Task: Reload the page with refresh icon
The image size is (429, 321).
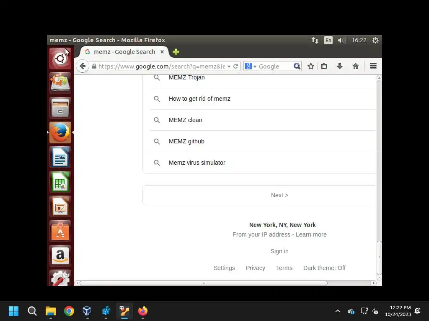Action: tap(235, 66)
